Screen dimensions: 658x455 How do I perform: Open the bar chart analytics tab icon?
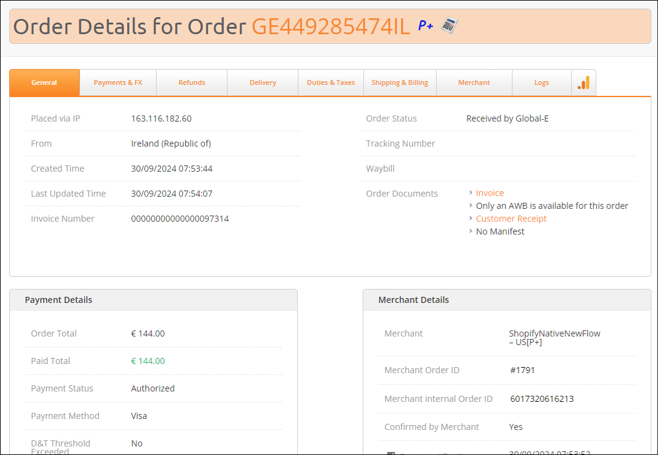coord(584,82)
